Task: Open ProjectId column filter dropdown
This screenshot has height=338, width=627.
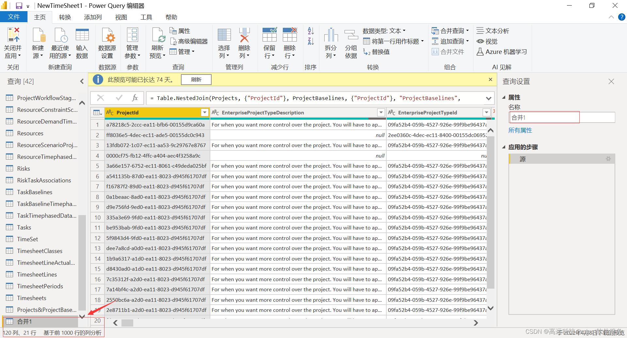Action: 205,112
